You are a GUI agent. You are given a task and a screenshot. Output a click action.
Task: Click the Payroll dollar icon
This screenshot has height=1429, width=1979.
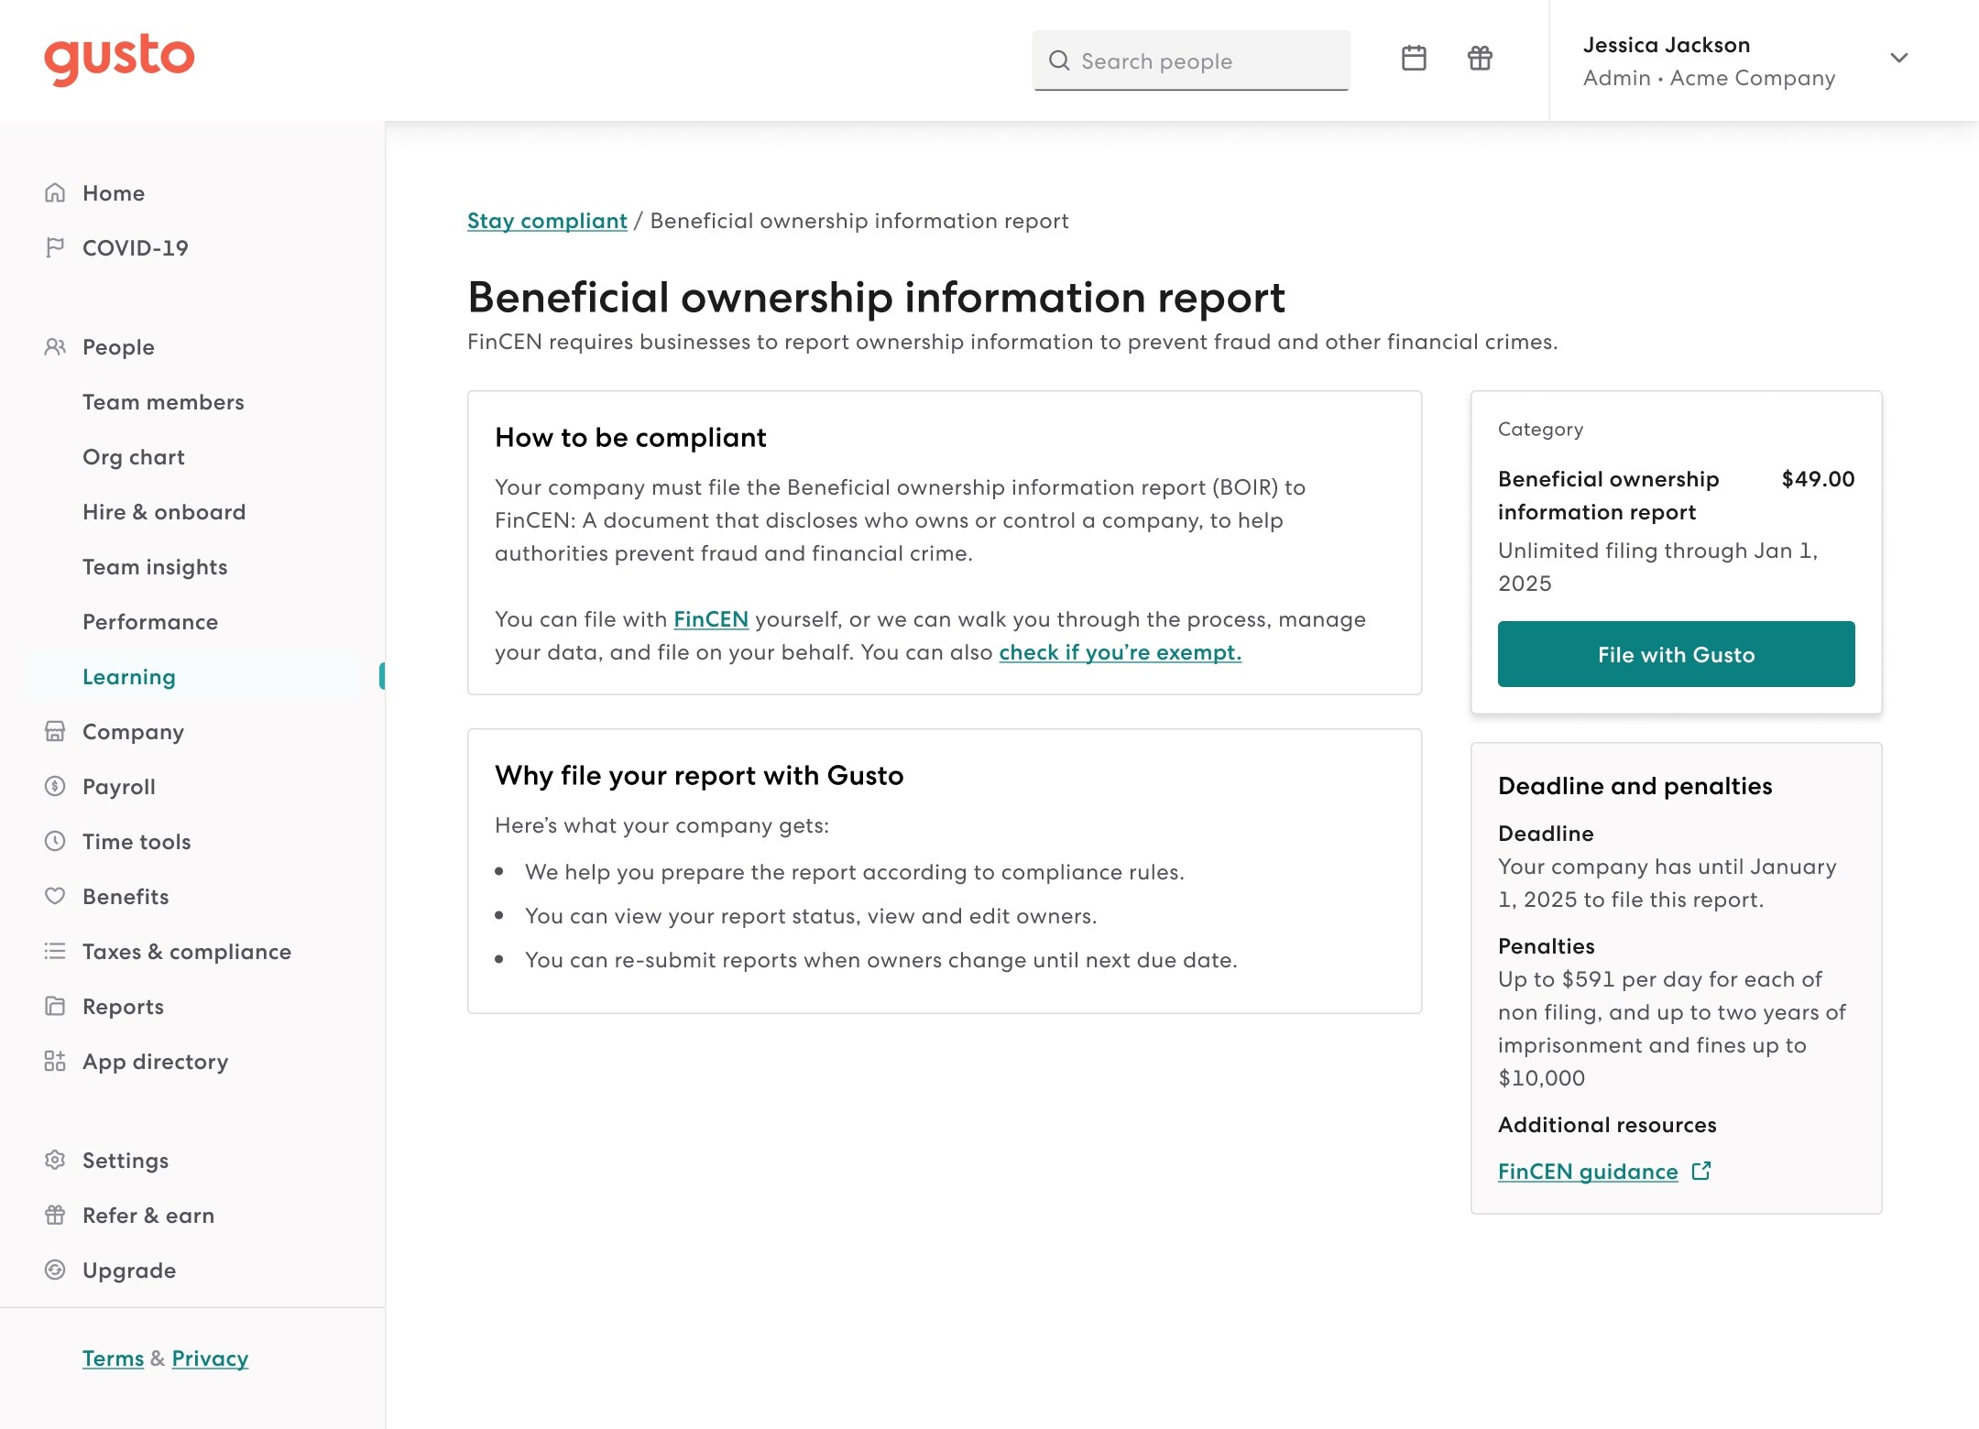pos(55,787)
